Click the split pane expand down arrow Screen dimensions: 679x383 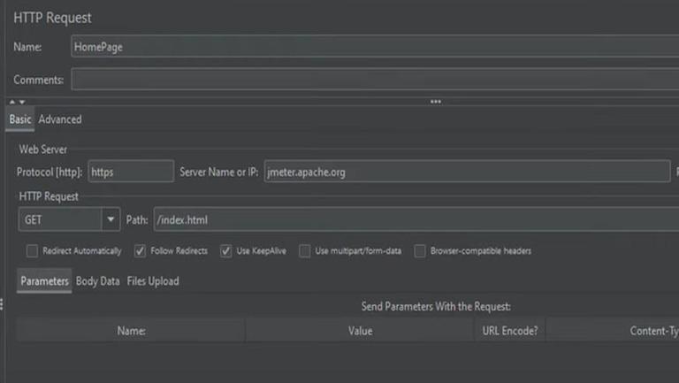(22, 102)
